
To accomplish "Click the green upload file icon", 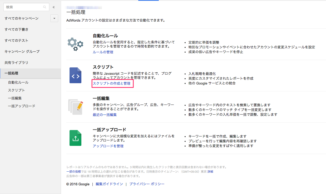I will coord(75,138).
